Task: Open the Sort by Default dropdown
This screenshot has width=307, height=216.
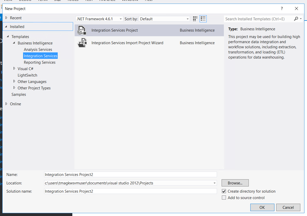Action: pyautogui.click(x=164, y=19)
